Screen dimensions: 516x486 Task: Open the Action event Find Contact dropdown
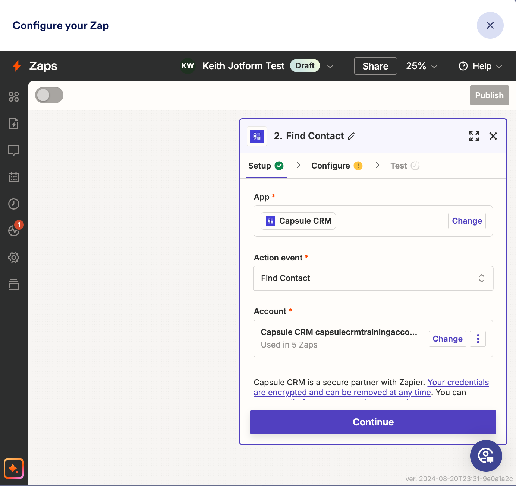pos(373,278)
